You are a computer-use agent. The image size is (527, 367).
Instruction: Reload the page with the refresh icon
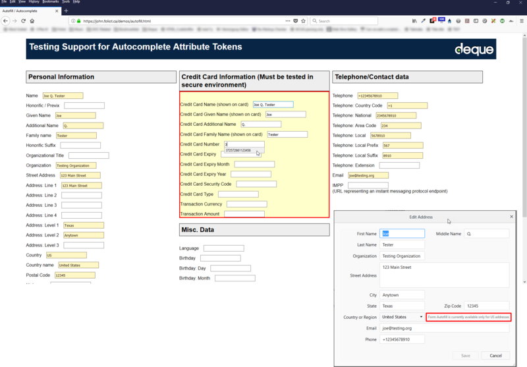pos(23,21)
